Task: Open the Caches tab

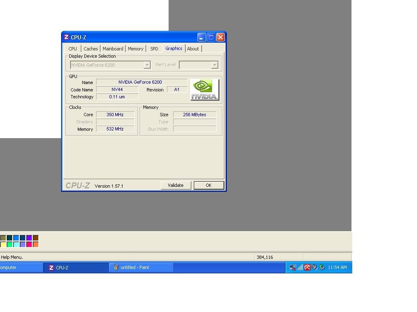Action: point(91,49)
